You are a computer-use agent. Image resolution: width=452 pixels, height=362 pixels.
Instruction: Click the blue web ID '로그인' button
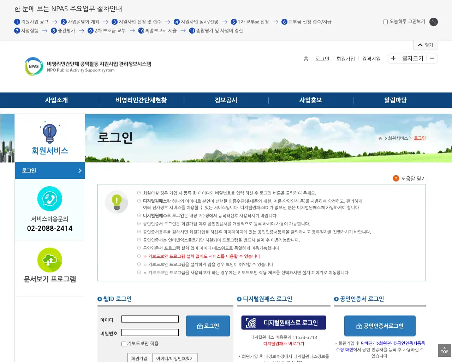click(x=208, y=326)
